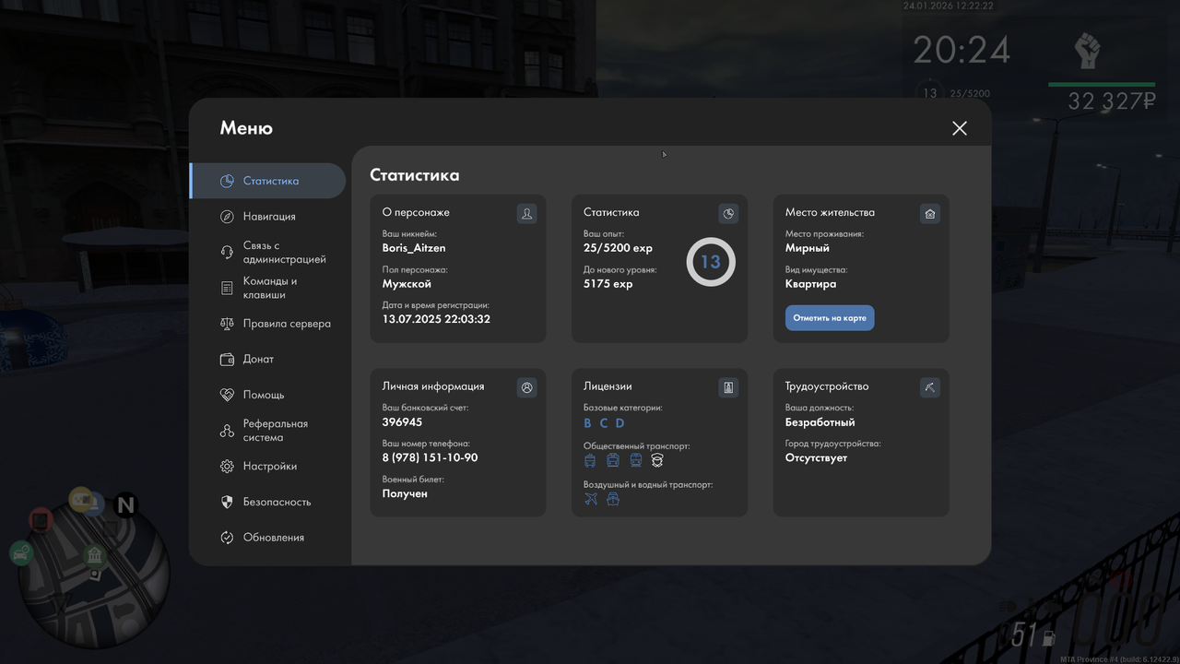The height and width of the screenshot is (664, 1180).
Task: Click the HUD 25/5200 level indicator
Action: coord(970,93)
